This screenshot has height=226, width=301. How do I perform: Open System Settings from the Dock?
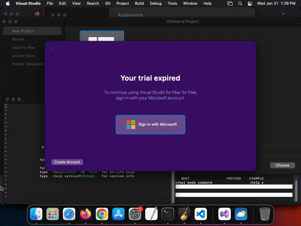[135, 214]
